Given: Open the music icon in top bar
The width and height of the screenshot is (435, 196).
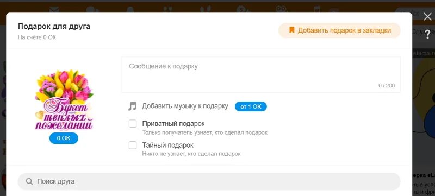Looking at the screenshot, I should pos(316,9).
